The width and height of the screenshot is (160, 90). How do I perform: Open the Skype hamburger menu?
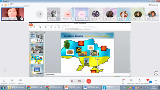point(2,5)
